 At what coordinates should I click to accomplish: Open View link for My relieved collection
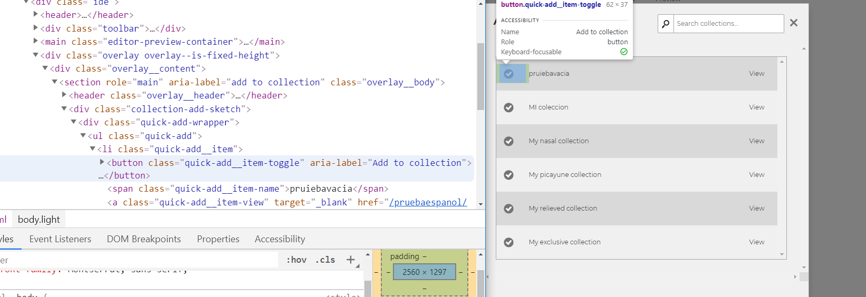tap(756, 209)
